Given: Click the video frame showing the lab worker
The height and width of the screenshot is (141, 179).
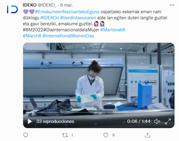Looking at the screenshot, I should (x=99, y=80).
